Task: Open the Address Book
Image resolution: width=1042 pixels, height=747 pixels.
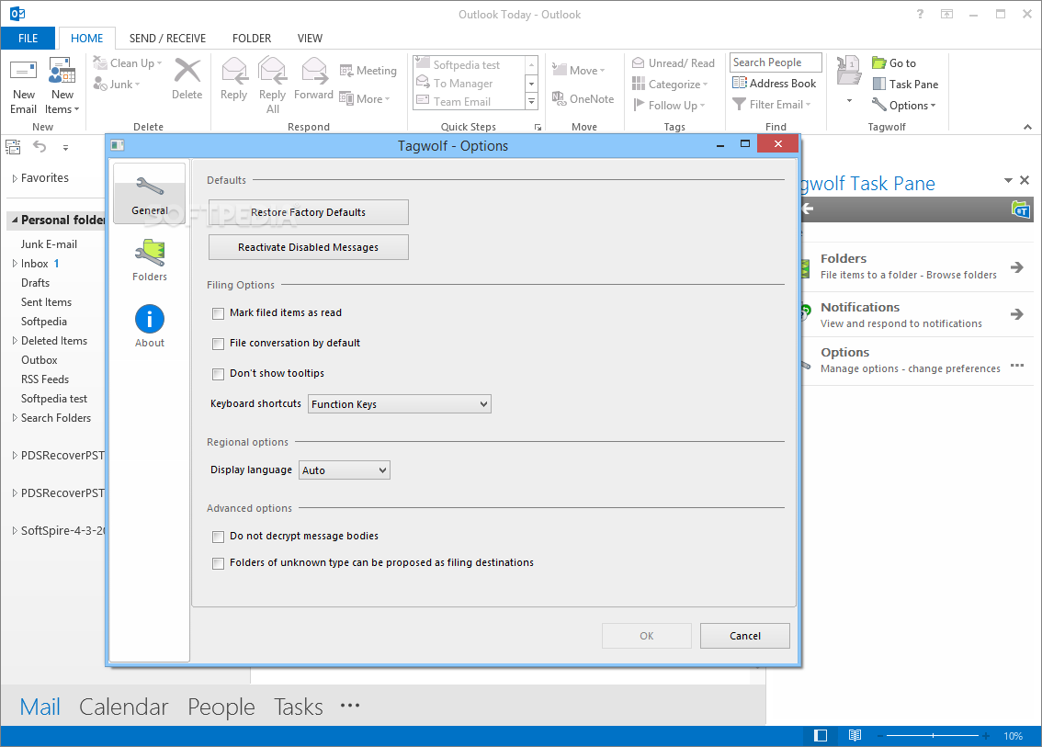Action: [x=775, y=83]
